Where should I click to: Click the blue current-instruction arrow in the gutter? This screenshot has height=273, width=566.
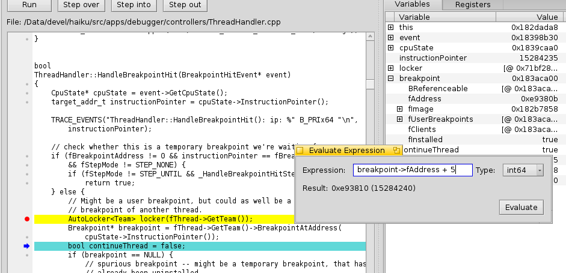26,246
